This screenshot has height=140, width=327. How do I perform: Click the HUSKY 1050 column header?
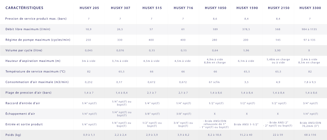(x=215, y=8)
